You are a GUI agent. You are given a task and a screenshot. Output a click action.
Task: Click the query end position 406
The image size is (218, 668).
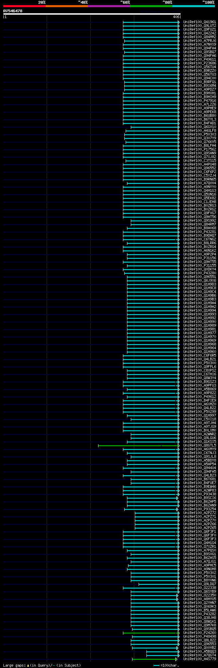pos(176,17)
